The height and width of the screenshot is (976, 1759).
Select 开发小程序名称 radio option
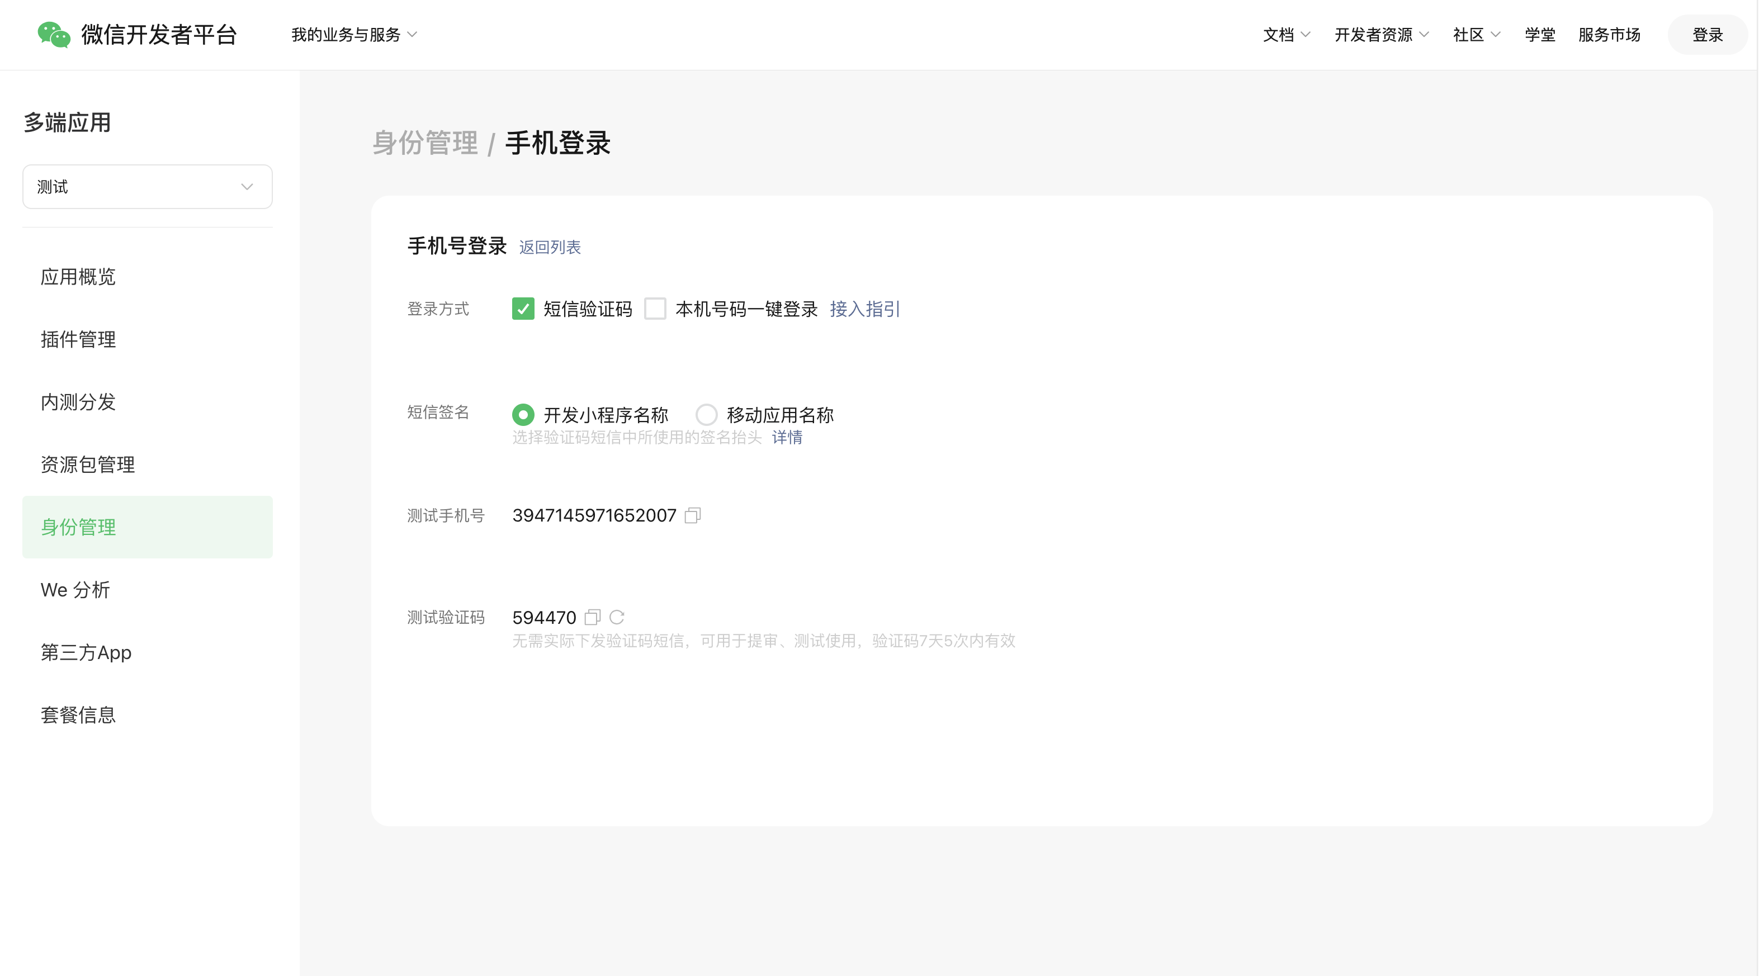(523, 414)
